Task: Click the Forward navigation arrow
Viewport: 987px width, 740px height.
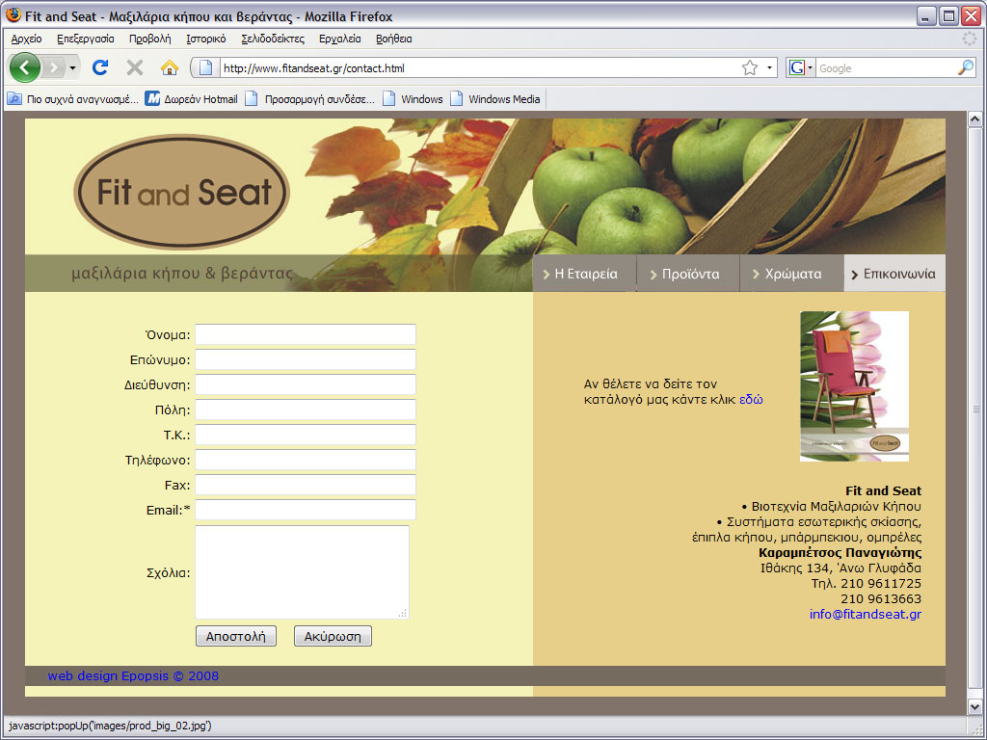Action: click(x=54, y=67)
